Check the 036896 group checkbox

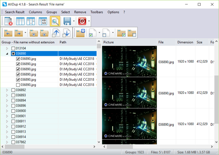tap(13, 106)
